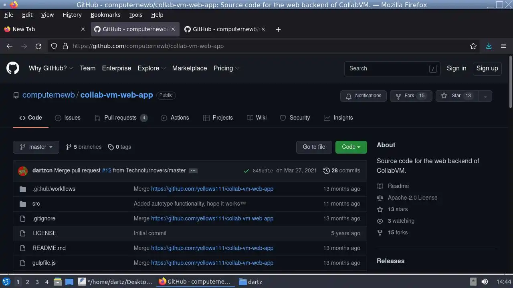Viewport: 513px width, 288px height.
Task: Switch to the Issues tab
Action: coord(68,118)
